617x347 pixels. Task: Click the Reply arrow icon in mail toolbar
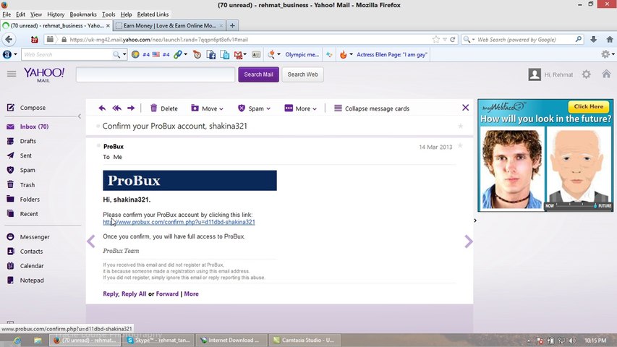pyautogui.click(x=102, y=108)
